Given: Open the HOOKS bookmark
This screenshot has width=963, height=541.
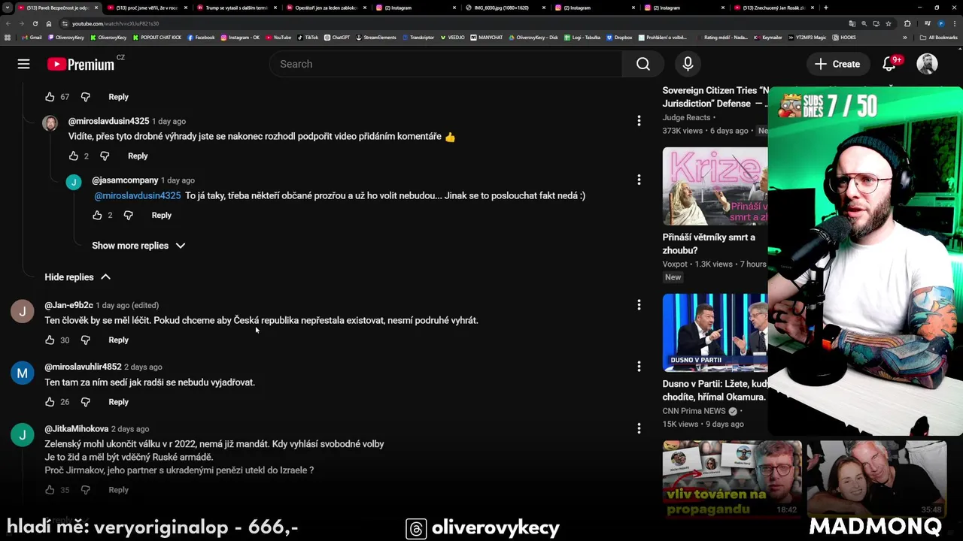Looking at the screenshot, I should (x=844, y=37).
